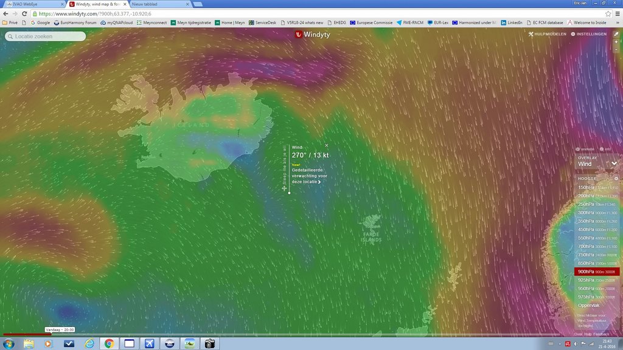623x350 pixels.
Task: Open Hulpmiddelen tools menu
Action: [x=548, y=34]
